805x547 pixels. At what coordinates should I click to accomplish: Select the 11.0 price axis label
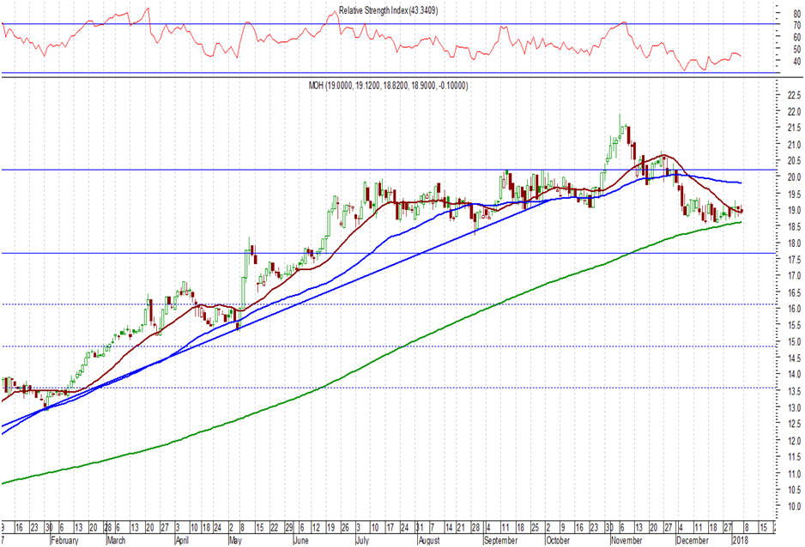click(x=794, y=473)
